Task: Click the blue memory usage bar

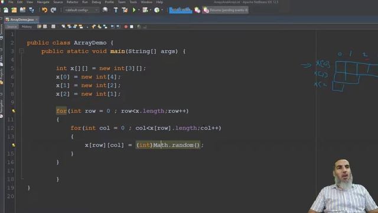Action: click(180, 10)
